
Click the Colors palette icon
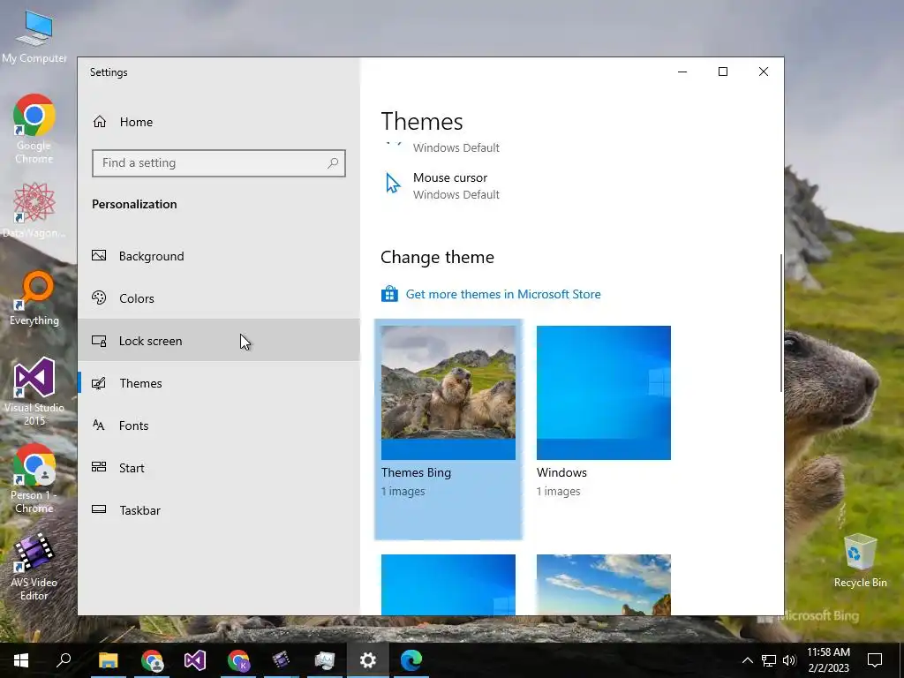point(99,298)
